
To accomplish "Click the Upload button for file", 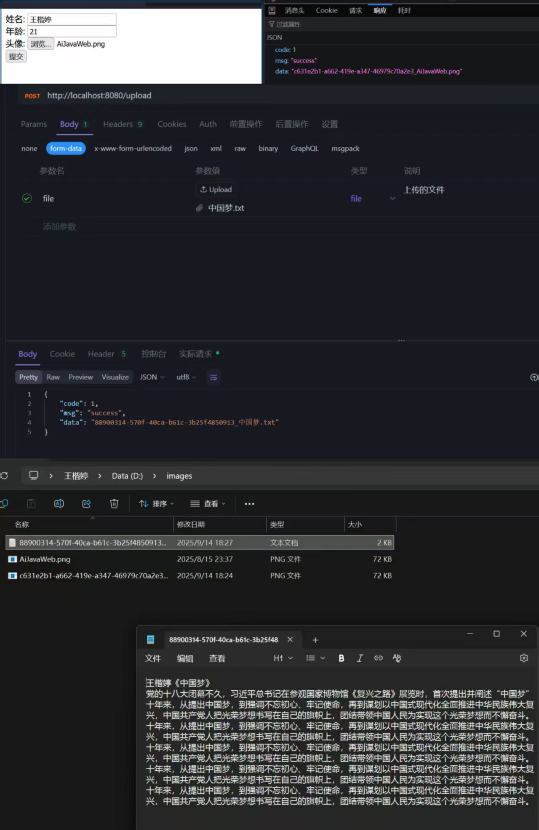I will coord(216,190).
